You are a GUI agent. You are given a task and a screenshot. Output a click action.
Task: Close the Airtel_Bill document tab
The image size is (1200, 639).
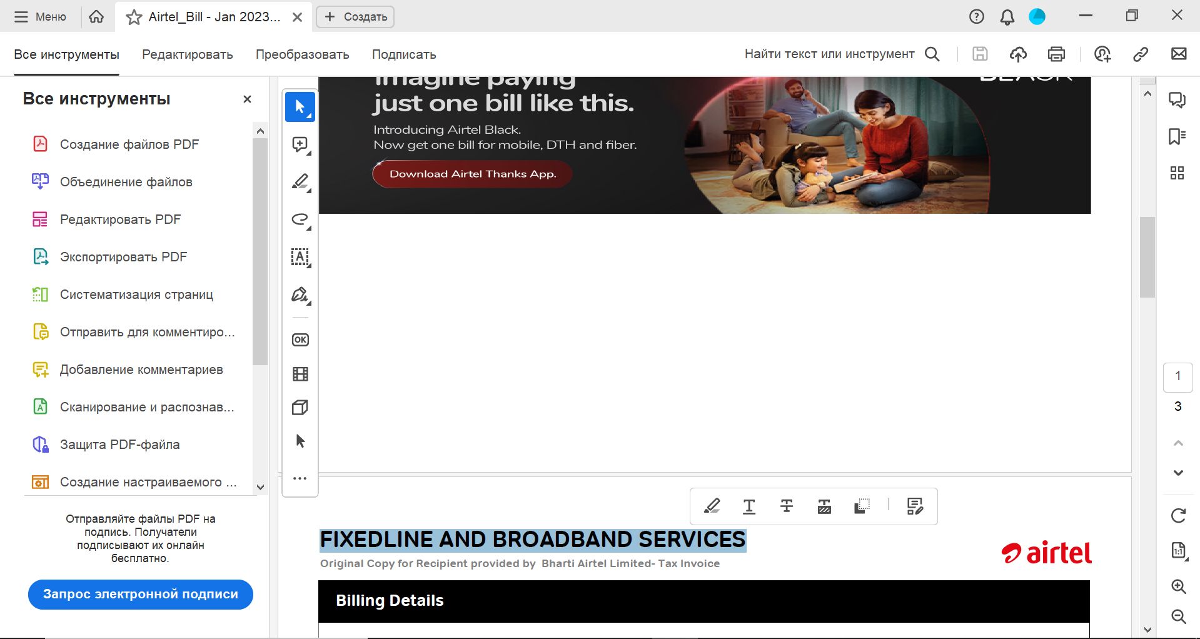coord(298,17)
